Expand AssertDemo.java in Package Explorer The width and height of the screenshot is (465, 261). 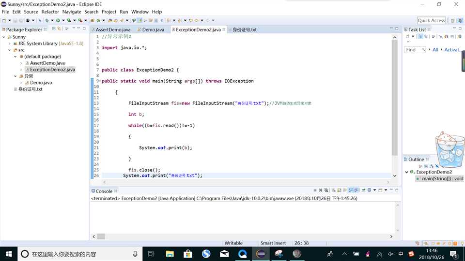click(21, 63)
